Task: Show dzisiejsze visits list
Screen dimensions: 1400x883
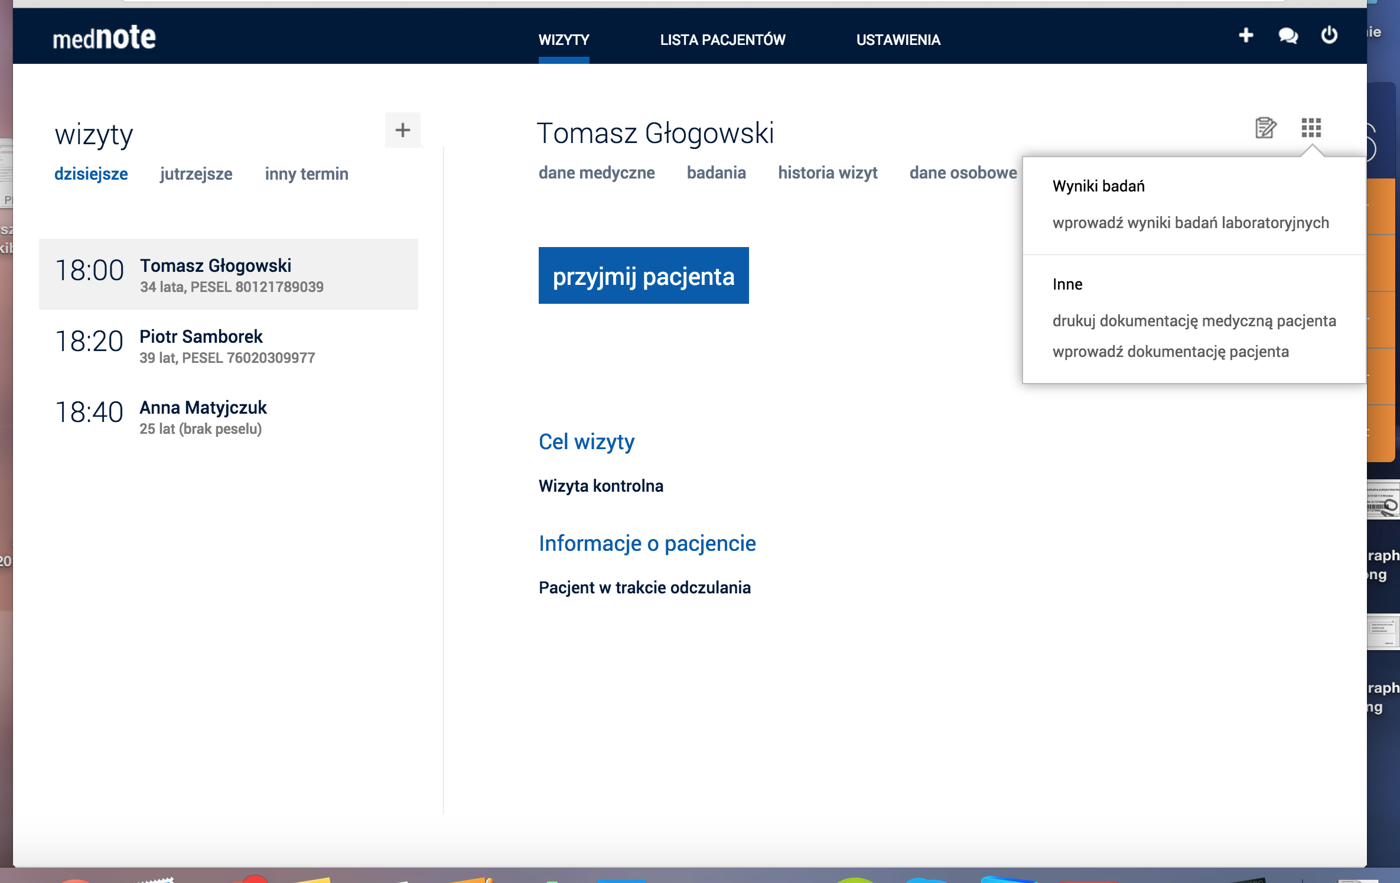Action: click(91, 174)
